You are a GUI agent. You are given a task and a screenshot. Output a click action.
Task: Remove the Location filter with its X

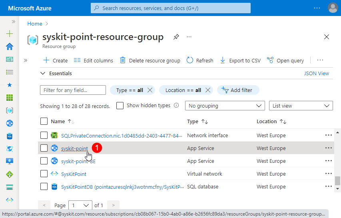pyautogui.click(x=208, y=90)
